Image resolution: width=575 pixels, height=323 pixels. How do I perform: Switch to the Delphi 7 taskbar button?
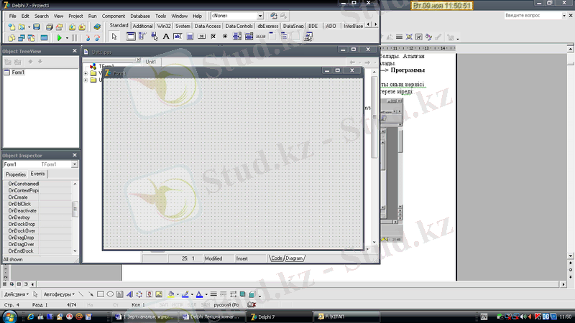pyautogui.click(x=279, y=317)
